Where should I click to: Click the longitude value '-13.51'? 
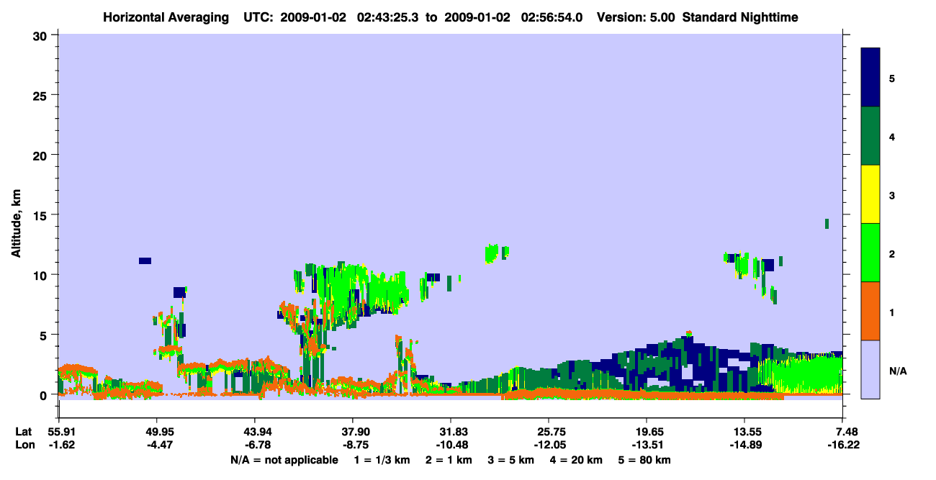(x=647, y=445)
